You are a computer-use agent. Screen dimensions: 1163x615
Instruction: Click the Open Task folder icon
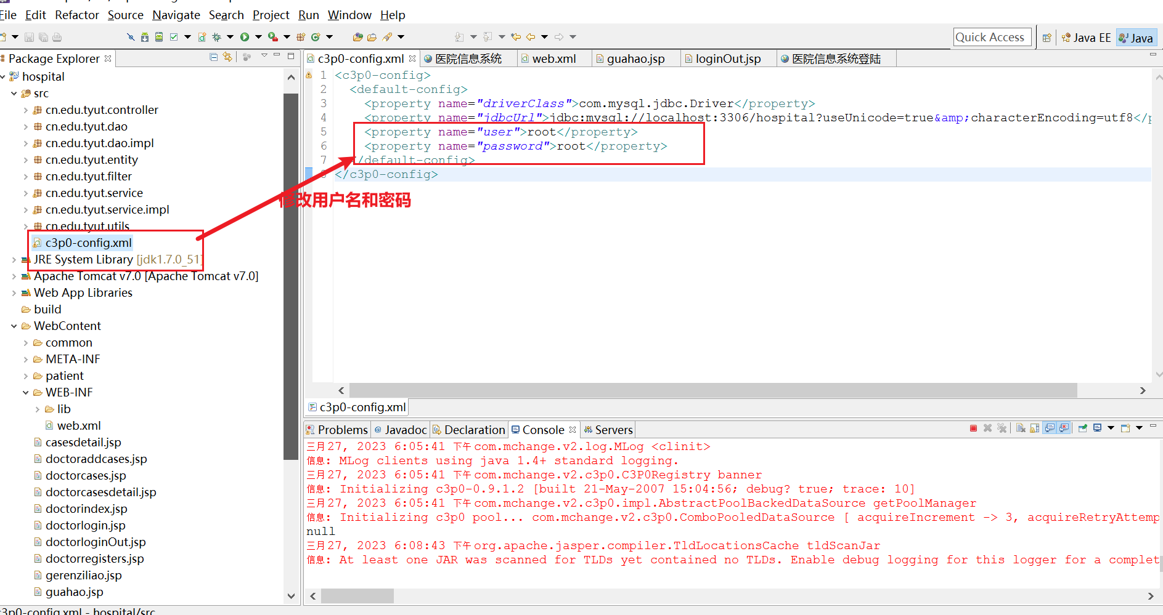coord(372,37)
